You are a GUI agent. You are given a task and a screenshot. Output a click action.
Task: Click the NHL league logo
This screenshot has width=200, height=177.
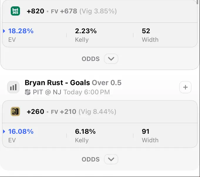(x=28, y=92)
